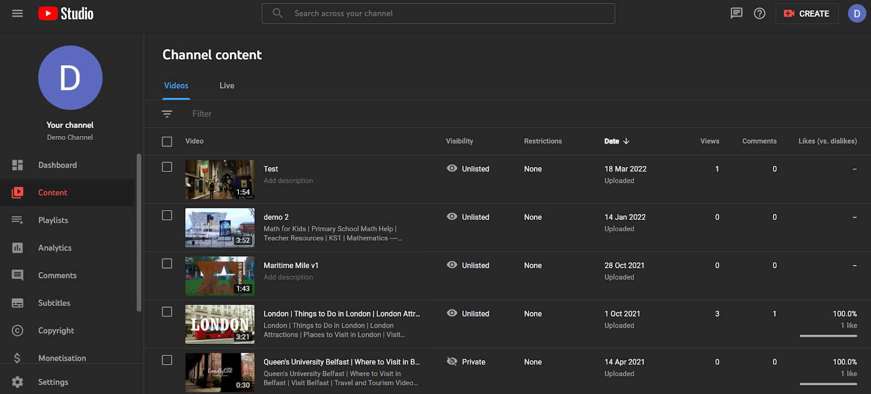This screenshot has width=871, height=394.
Task: Change Maritime Mile v1's Unlisted visibility
Action: point(468,266)
